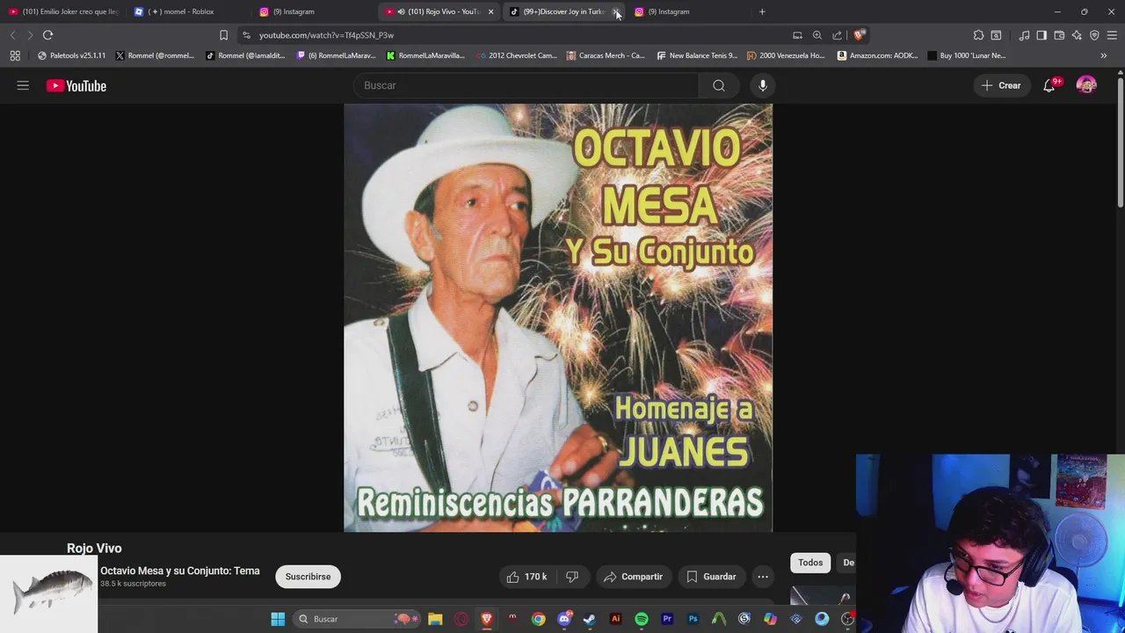Like the video with thumbs up

(526, 577)
